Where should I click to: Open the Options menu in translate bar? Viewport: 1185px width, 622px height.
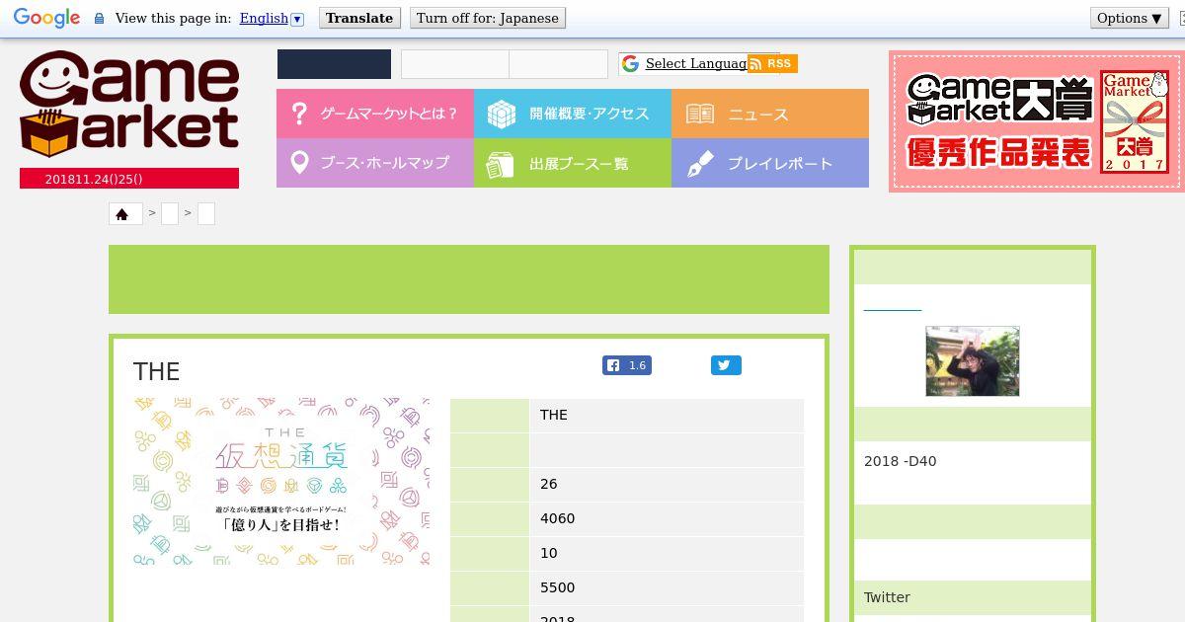[x=1130, y=18]
